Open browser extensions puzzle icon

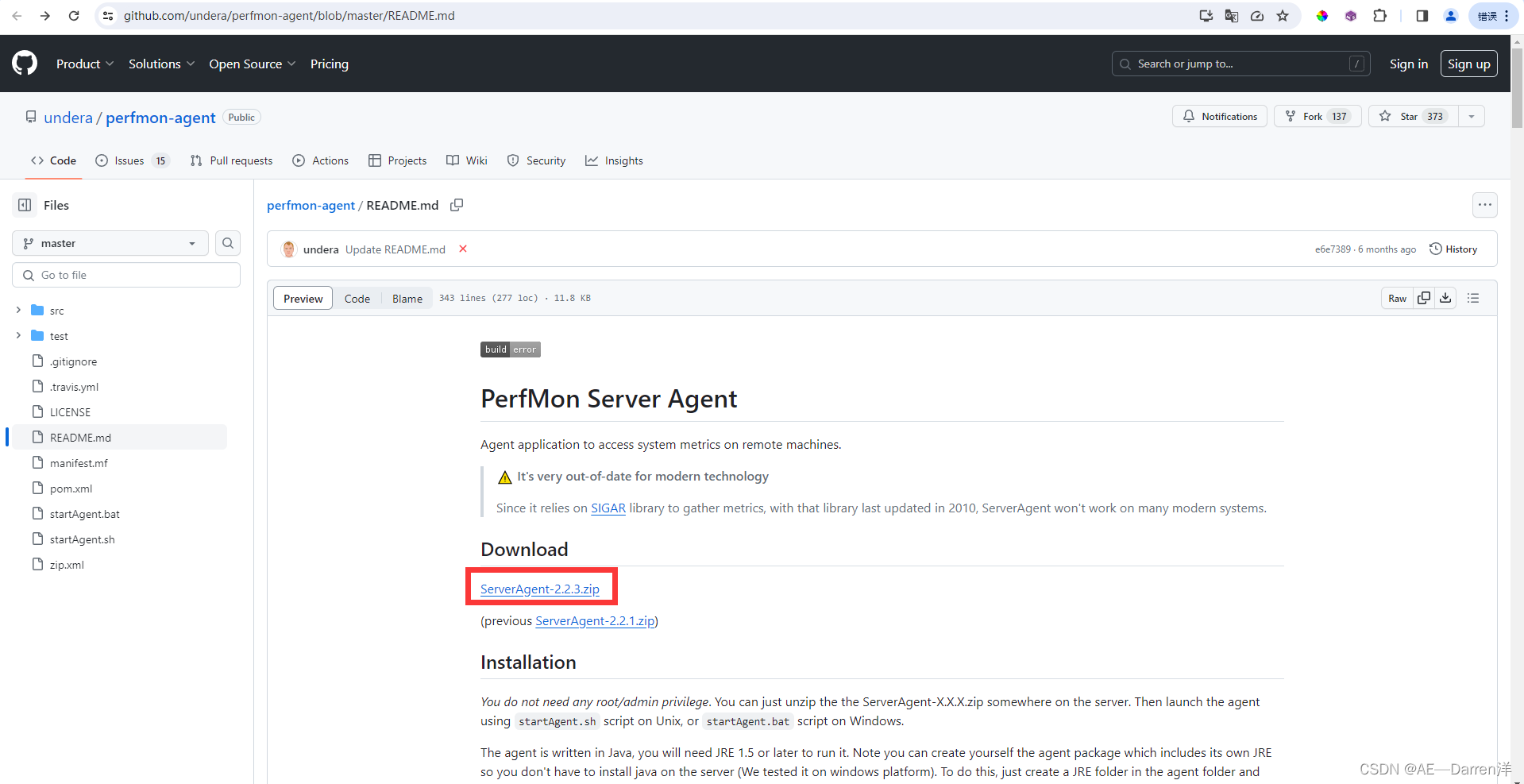click(1379, 16)
